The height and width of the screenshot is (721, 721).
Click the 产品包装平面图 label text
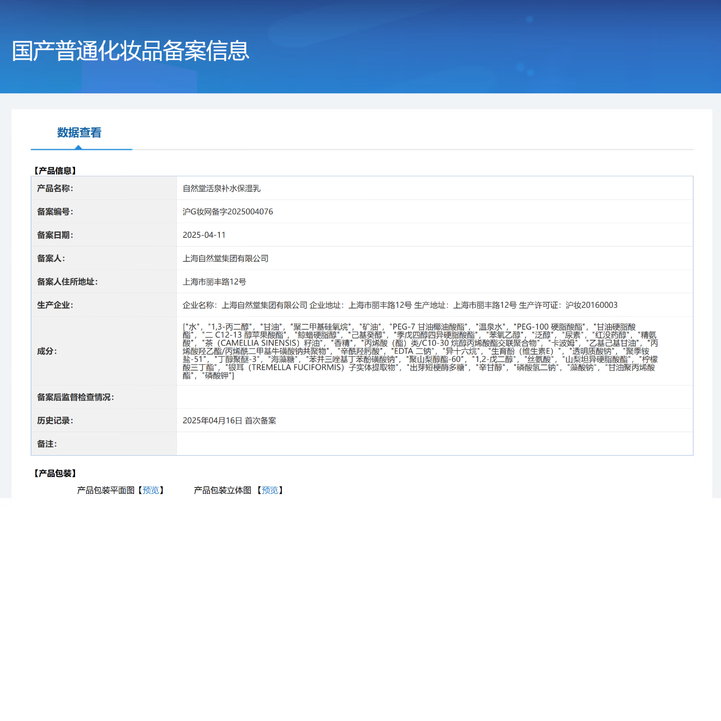106,490
